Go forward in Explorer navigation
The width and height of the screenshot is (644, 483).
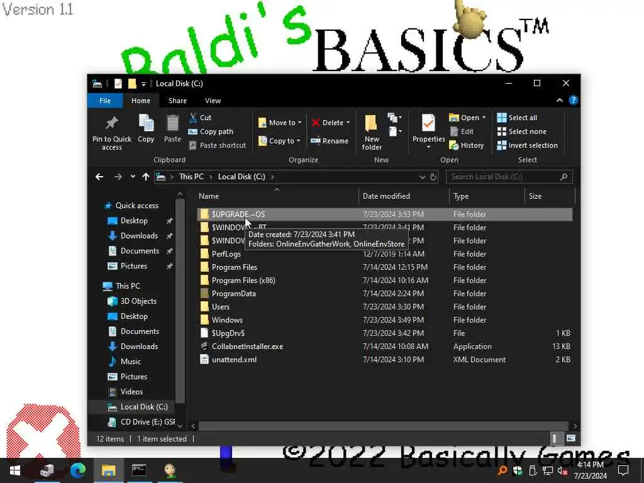point(118,177)
